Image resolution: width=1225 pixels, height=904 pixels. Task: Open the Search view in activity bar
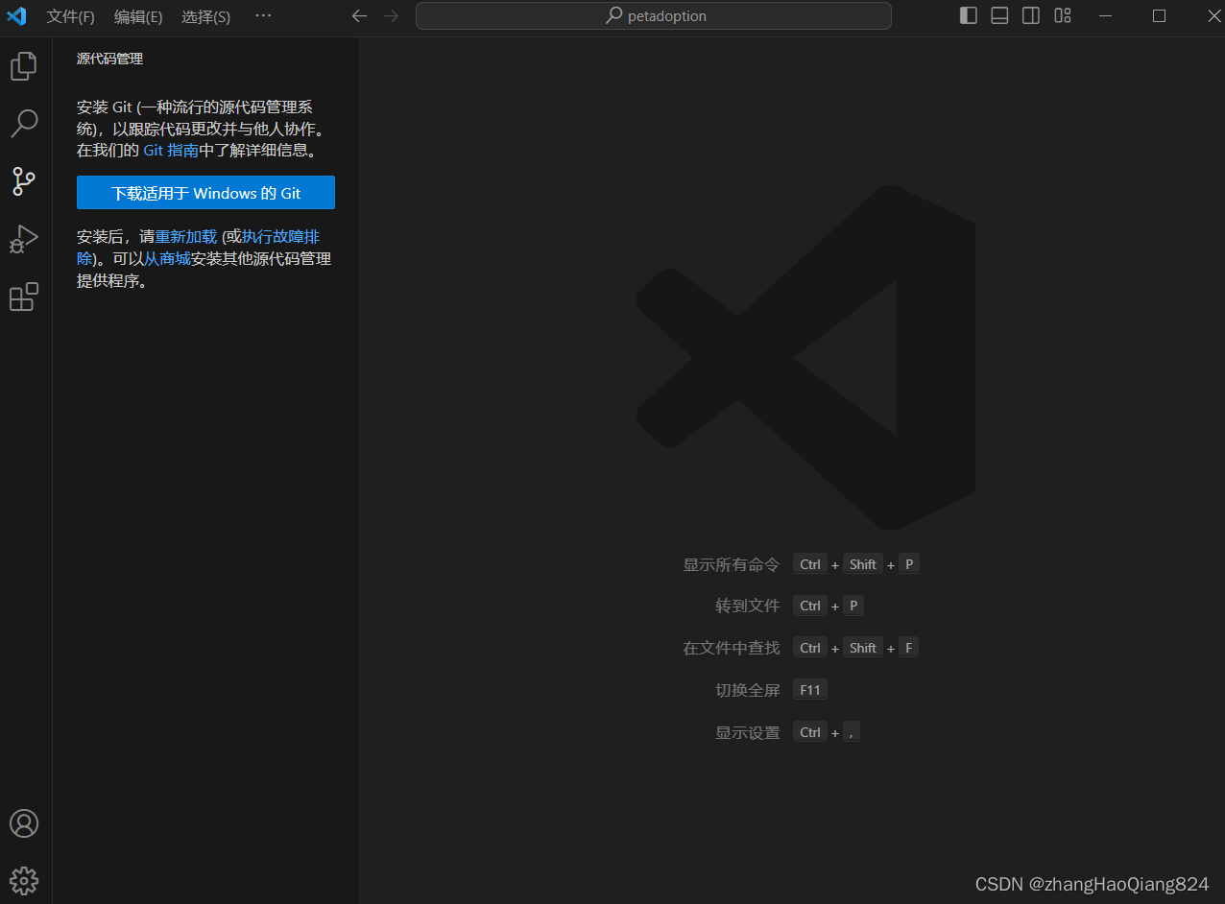click(x=24, y=123)
